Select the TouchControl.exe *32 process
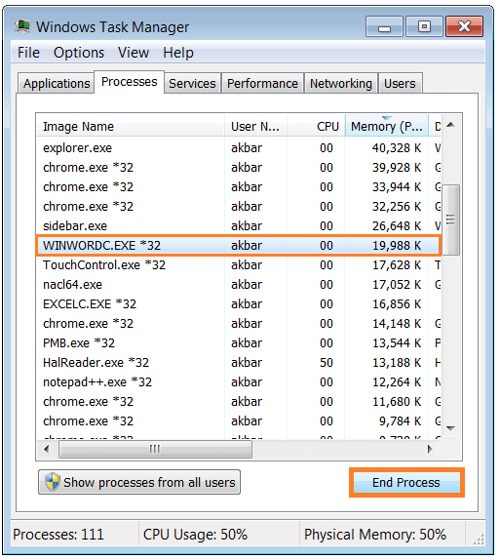The height and width of the screenshot is (560, 500). (x=239, y=265)
